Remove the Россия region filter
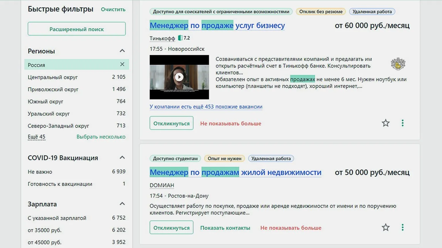The height and width of the screenshot is (248, 442). tap(122, 64)
